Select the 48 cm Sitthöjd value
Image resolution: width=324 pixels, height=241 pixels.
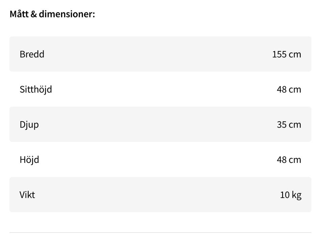point(289,90)
